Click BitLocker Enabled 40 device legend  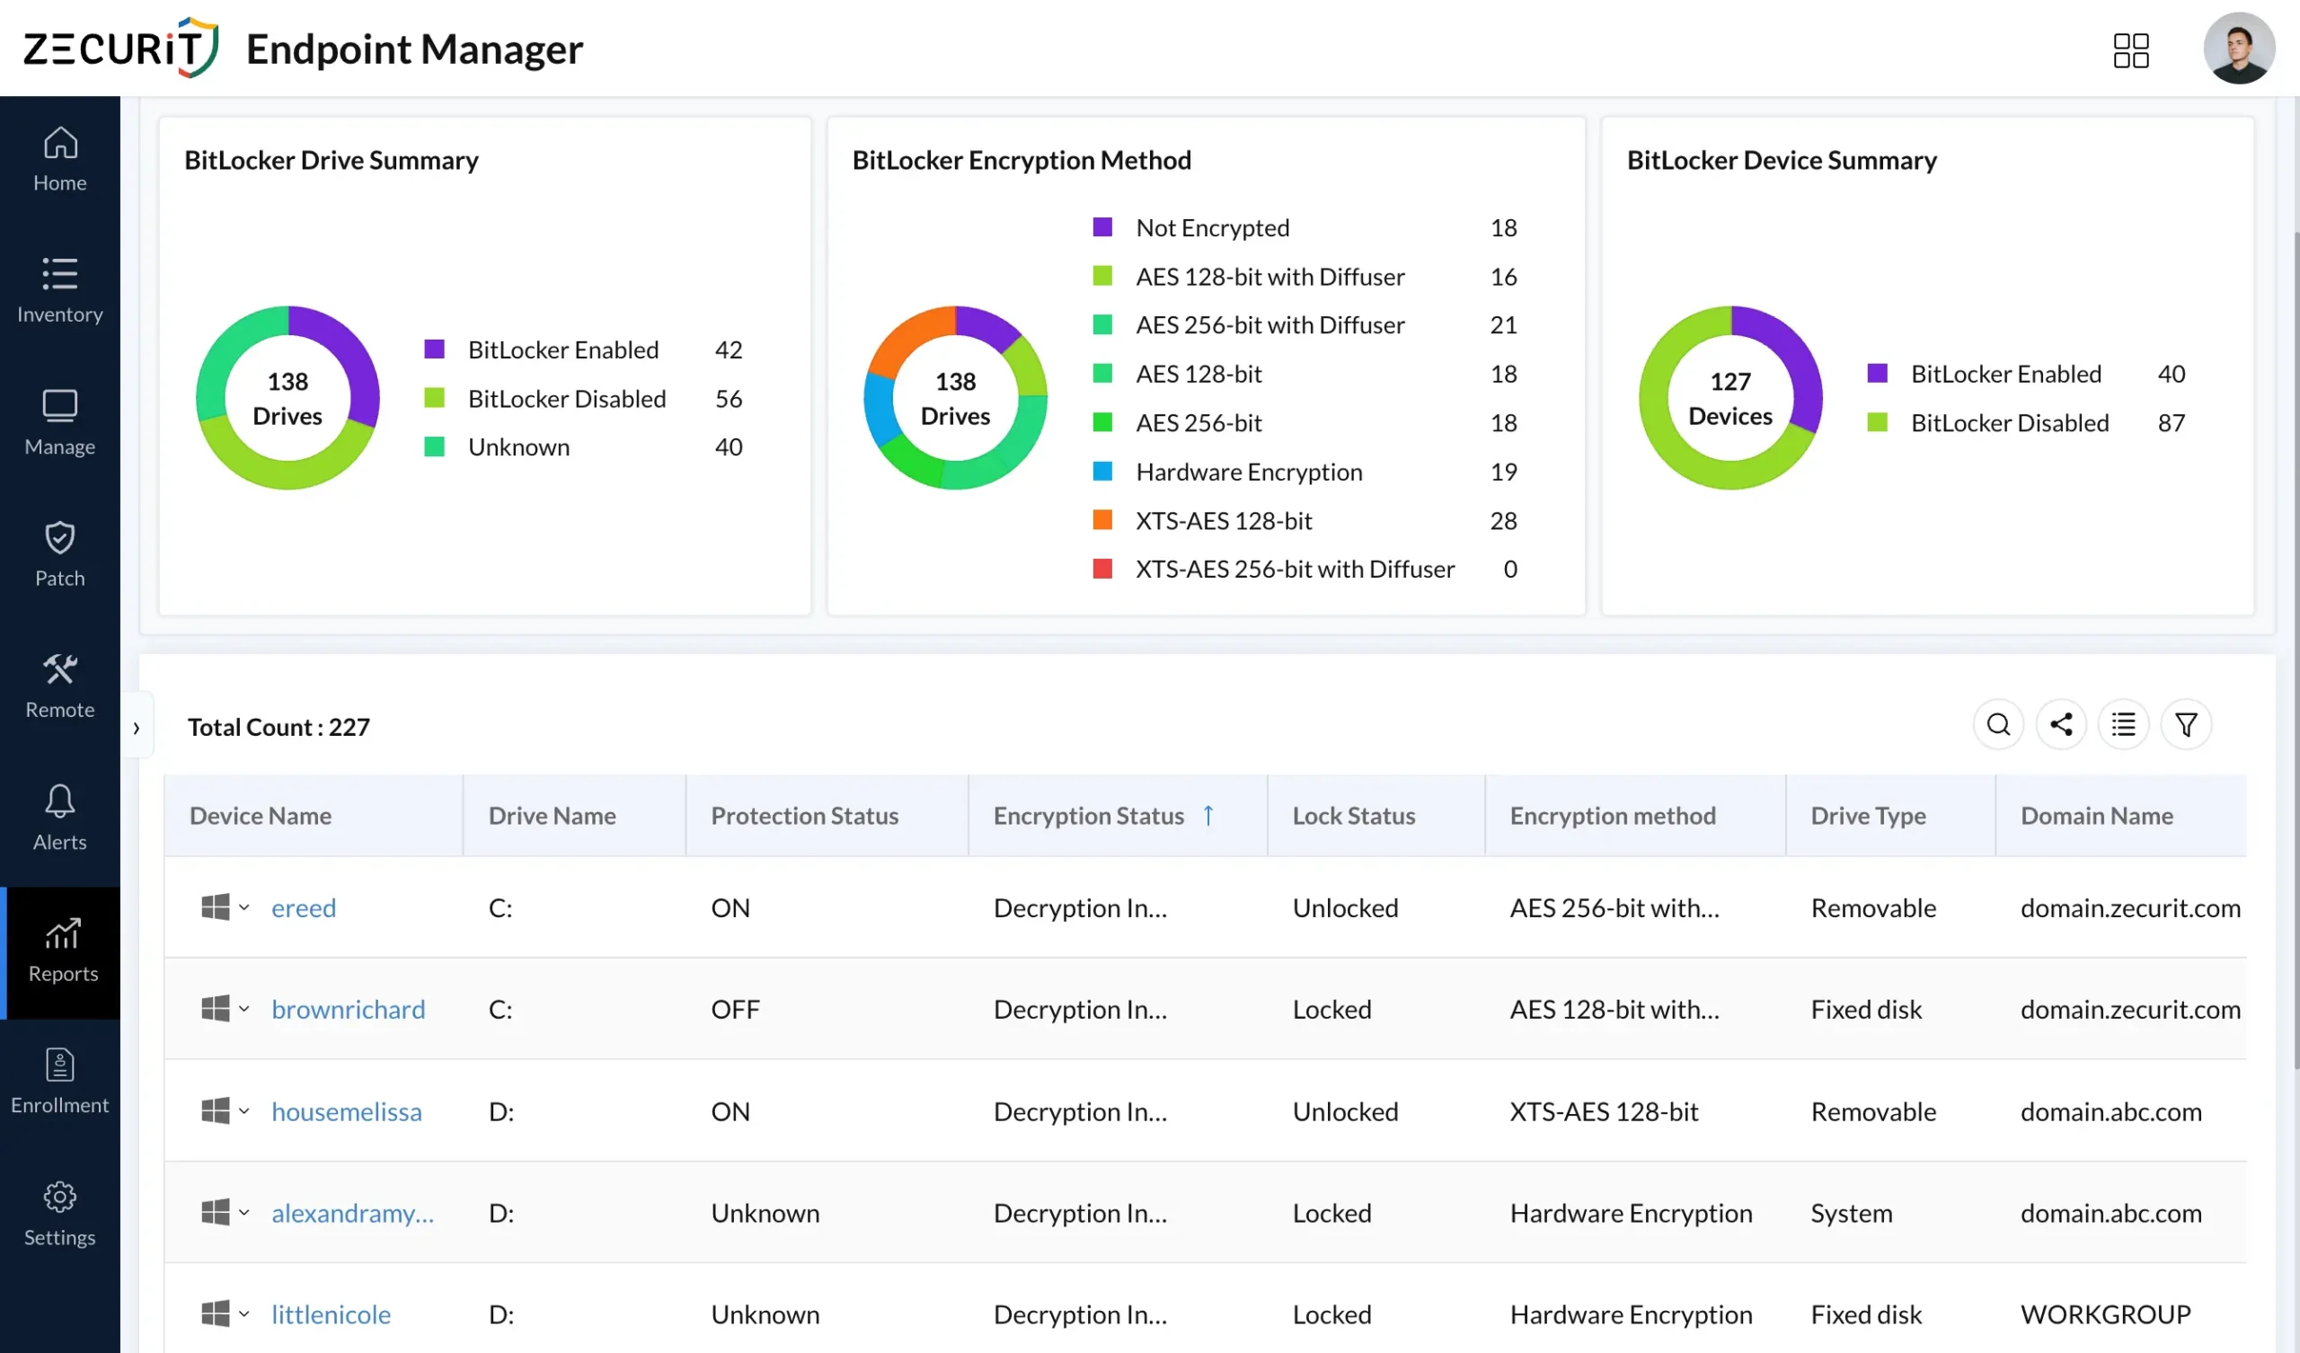point(2026,374)
